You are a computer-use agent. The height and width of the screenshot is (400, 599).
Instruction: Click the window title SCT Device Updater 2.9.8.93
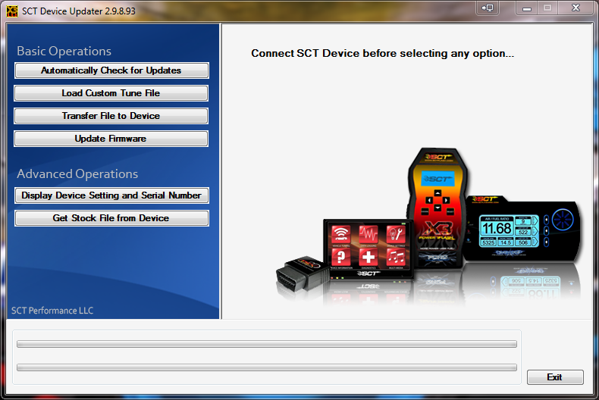point(79,11)
